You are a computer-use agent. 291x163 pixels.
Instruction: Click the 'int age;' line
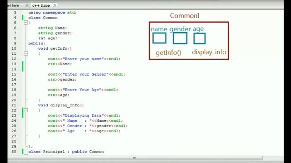pos(47,38)
